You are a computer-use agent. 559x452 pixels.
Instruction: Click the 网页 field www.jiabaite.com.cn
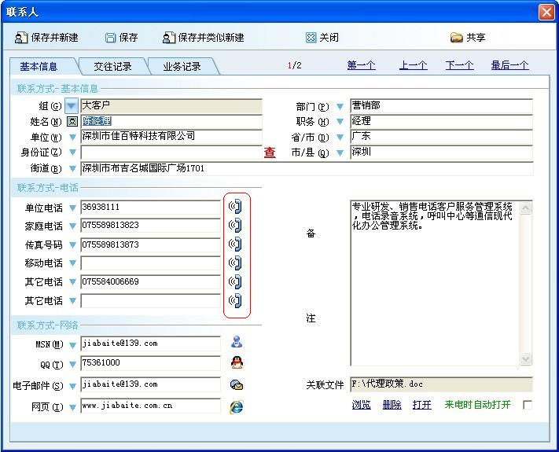(x=150, y=406)
